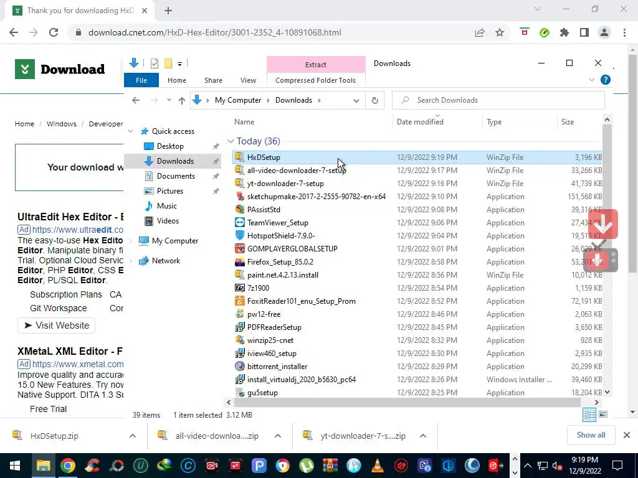The width and height of the screenshot is (638, 478).
Task: Open VLC media player from taskbar
Action: coord(378,466)
